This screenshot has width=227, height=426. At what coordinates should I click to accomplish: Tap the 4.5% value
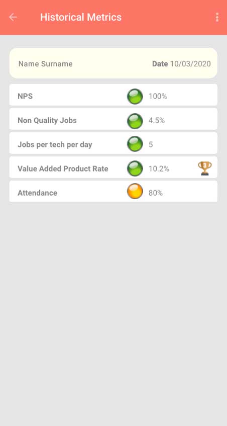[157, 120]
